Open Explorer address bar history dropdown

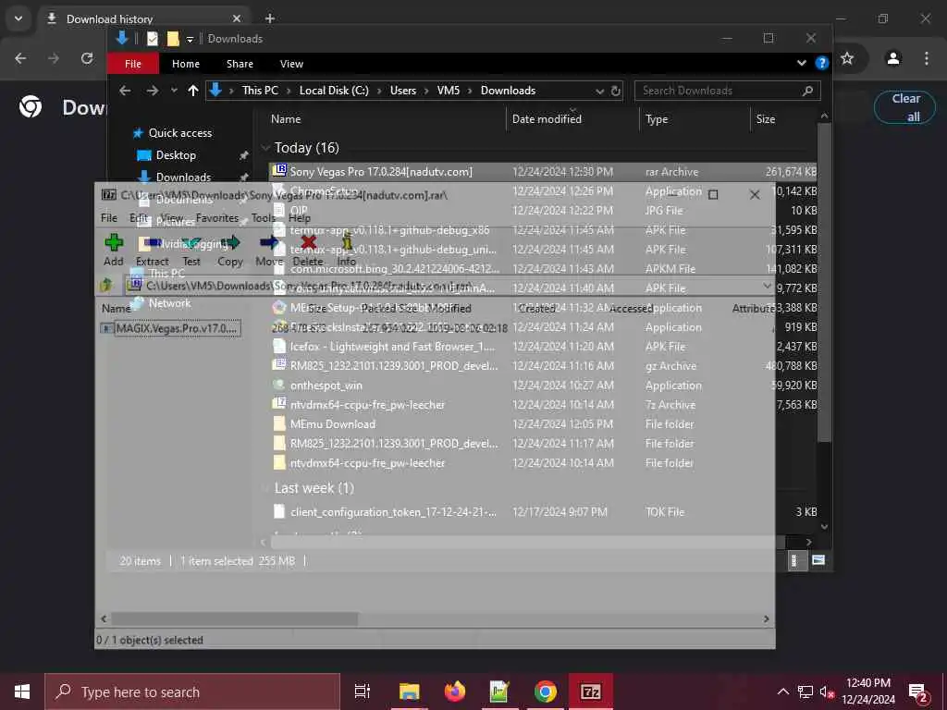click(x=599, y=92)
